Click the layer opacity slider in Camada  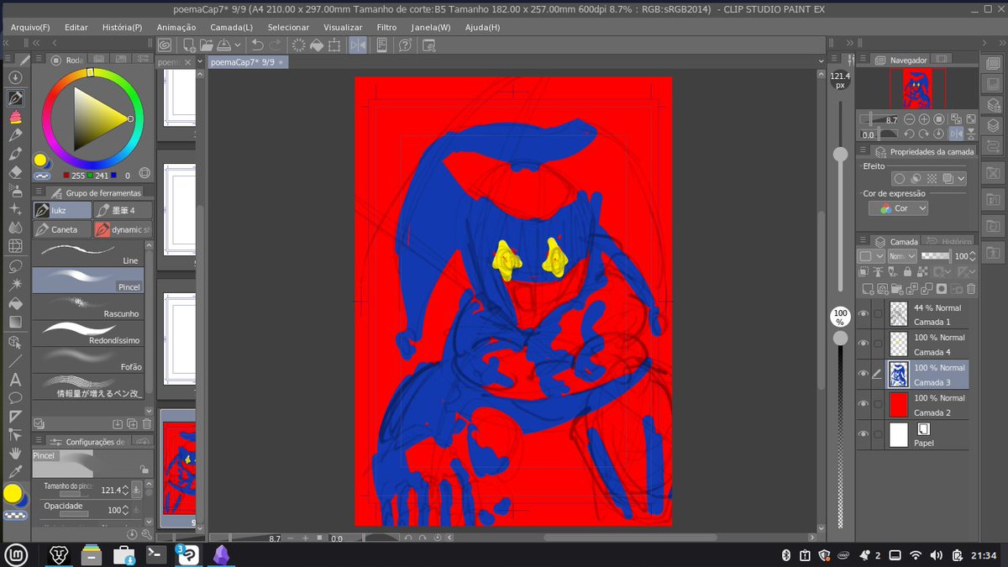[x=935, y=255]
